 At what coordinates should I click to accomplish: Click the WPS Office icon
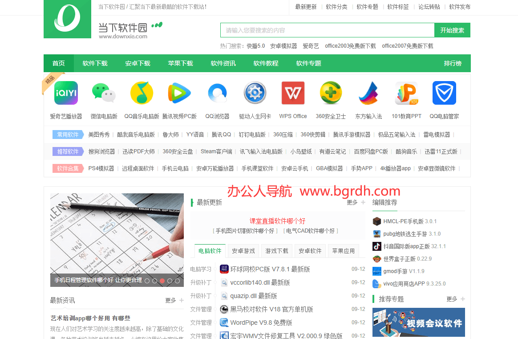click(x=293, y=93)
